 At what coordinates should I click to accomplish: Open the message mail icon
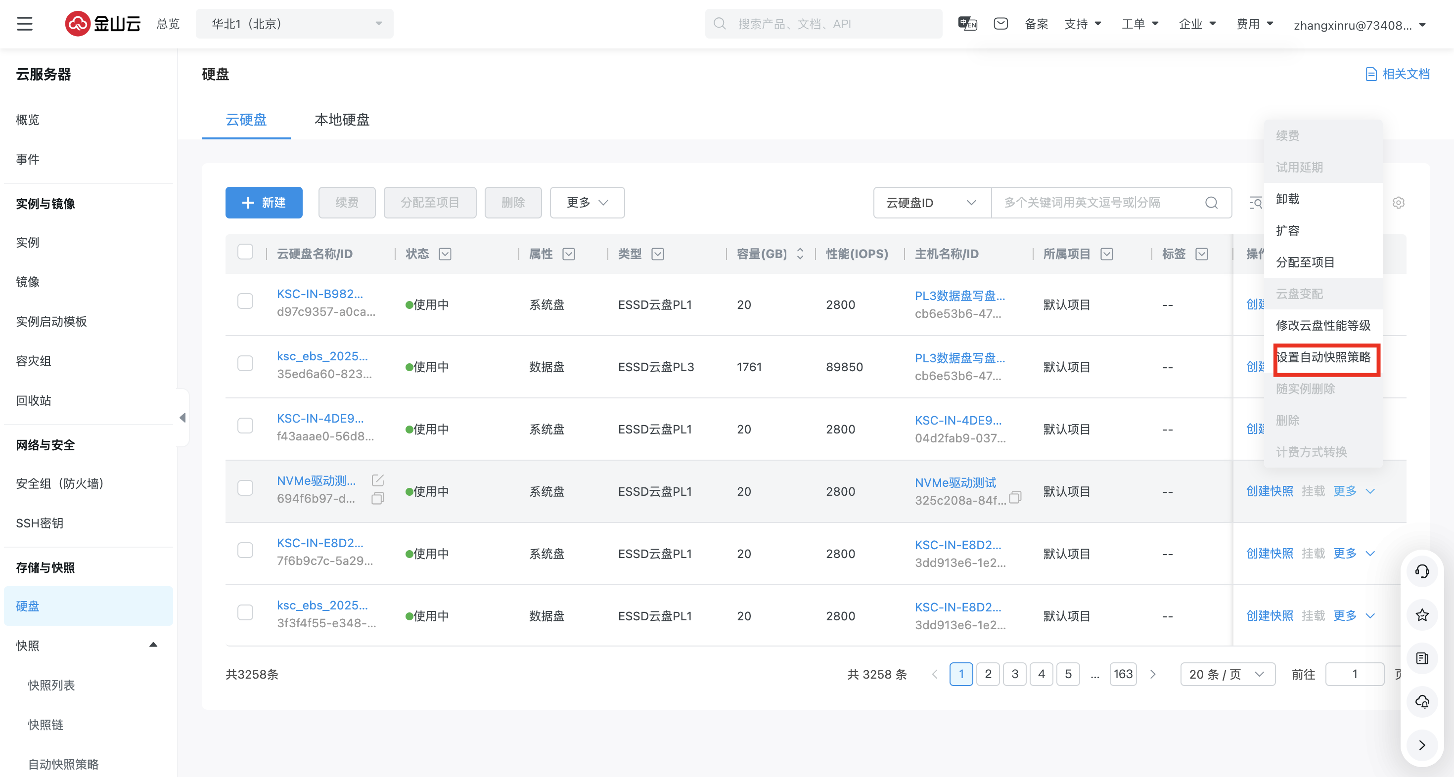coord(1001,24)
